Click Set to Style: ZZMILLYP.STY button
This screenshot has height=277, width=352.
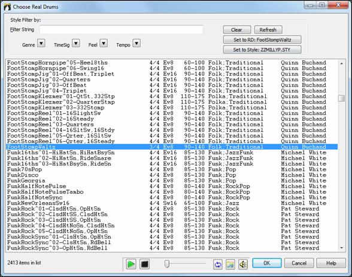[x=262, y=50]
